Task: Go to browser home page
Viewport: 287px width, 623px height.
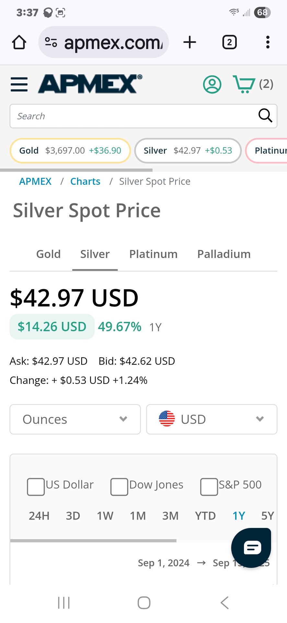Action: click(19, 42)
